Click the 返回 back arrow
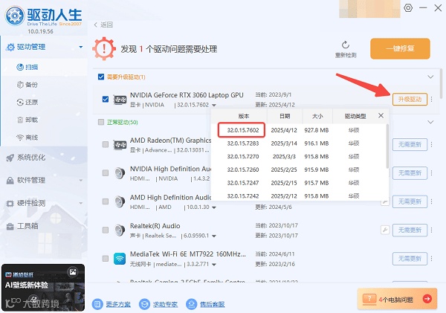The width and height of the screenshot is (446, 313). tap(96, 25)
